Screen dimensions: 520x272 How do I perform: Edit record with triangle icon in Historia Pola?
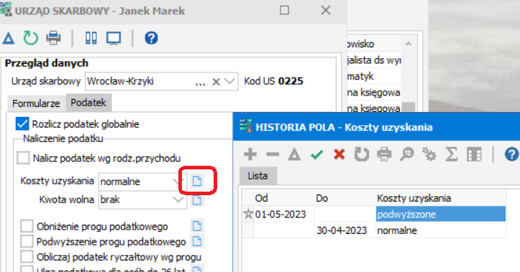(x=294, y=154)
